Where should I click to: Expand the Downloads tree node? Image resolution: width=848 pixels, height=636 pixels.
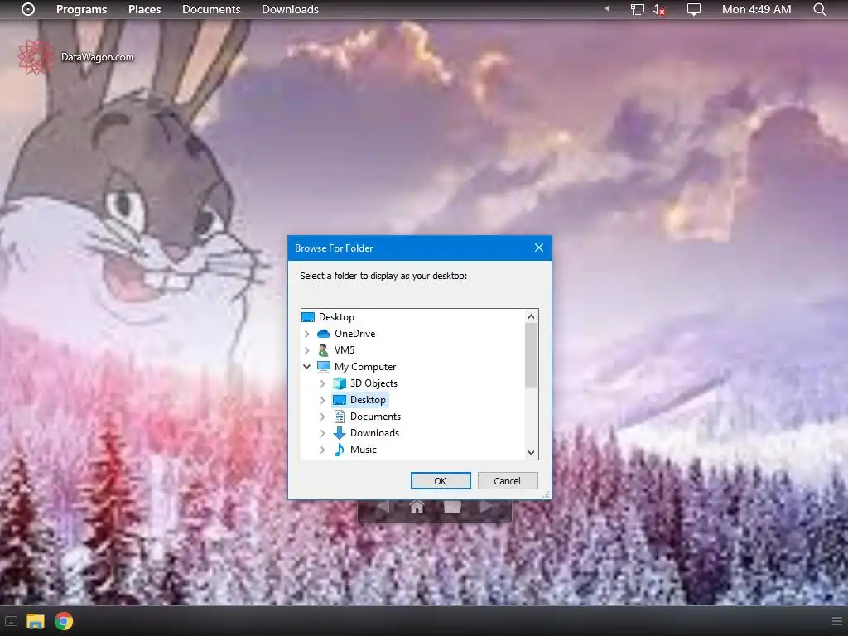pos(322,433)
